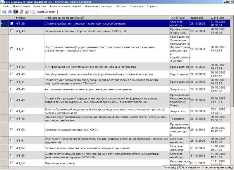Click the list view toolbar icon
The width and height of the screenshot is (234, 170).
coord(34,12)
